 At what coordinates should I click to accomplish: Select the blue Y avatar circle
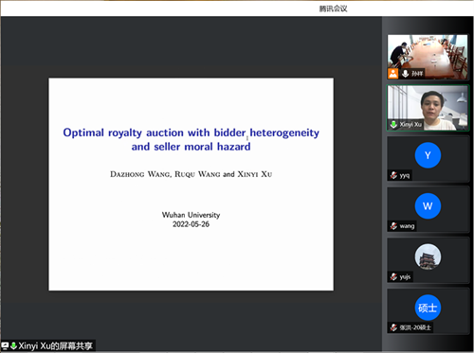coord(428,155)
